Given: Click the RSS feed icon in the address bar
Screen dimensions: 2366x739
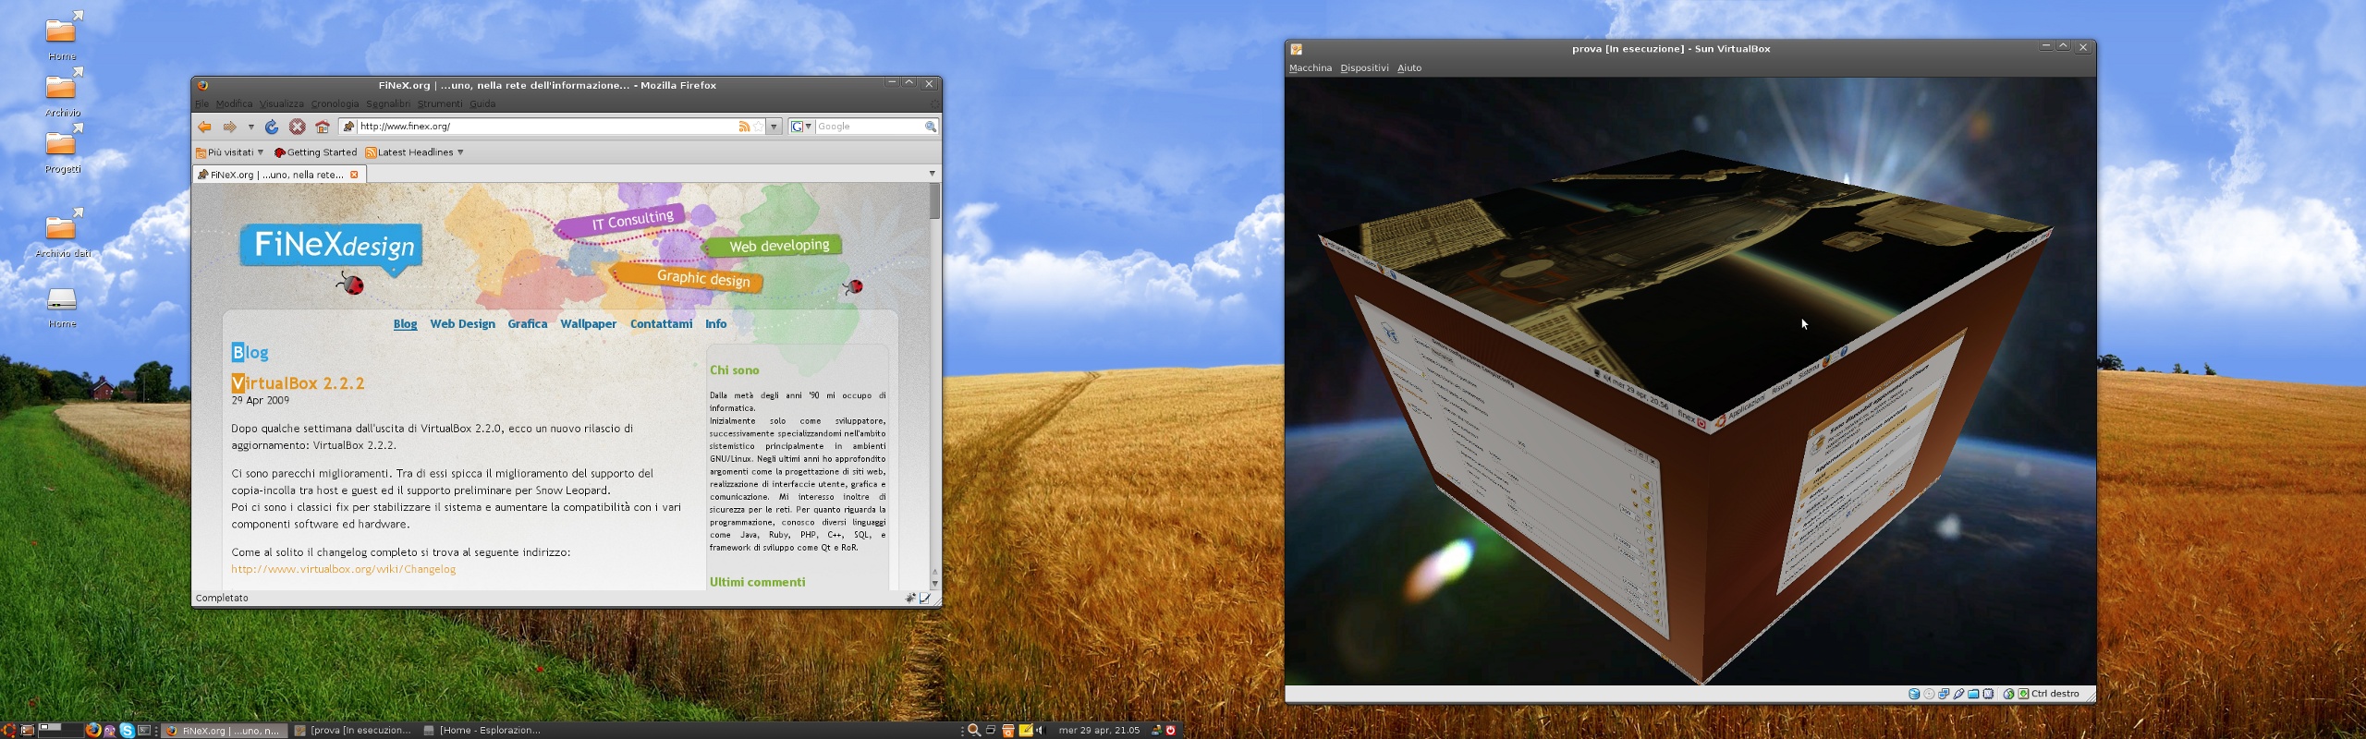Looking at the screenshot, I should click(744, 127).
